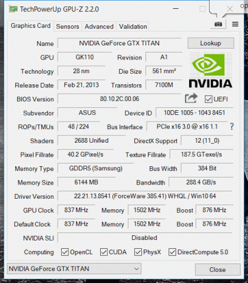This screenshot has width=248, height=283.
Task: Click the DirectX Support field 12 (11_0)
Action: point(207,140)
